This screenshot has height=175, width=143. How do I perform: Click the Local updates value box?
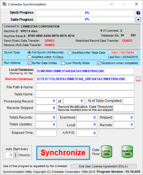coord(87,125)
